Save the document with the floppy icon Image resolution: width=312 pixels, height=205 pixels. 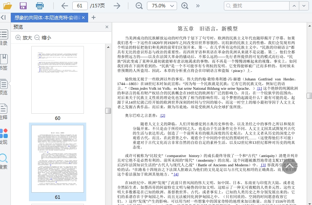(x=23, y=5)
